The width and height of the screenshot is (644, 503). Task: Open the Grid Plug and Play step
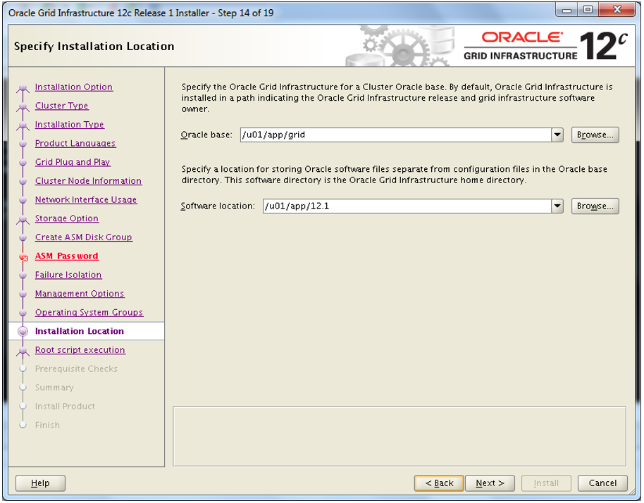[x=73, y=162]
